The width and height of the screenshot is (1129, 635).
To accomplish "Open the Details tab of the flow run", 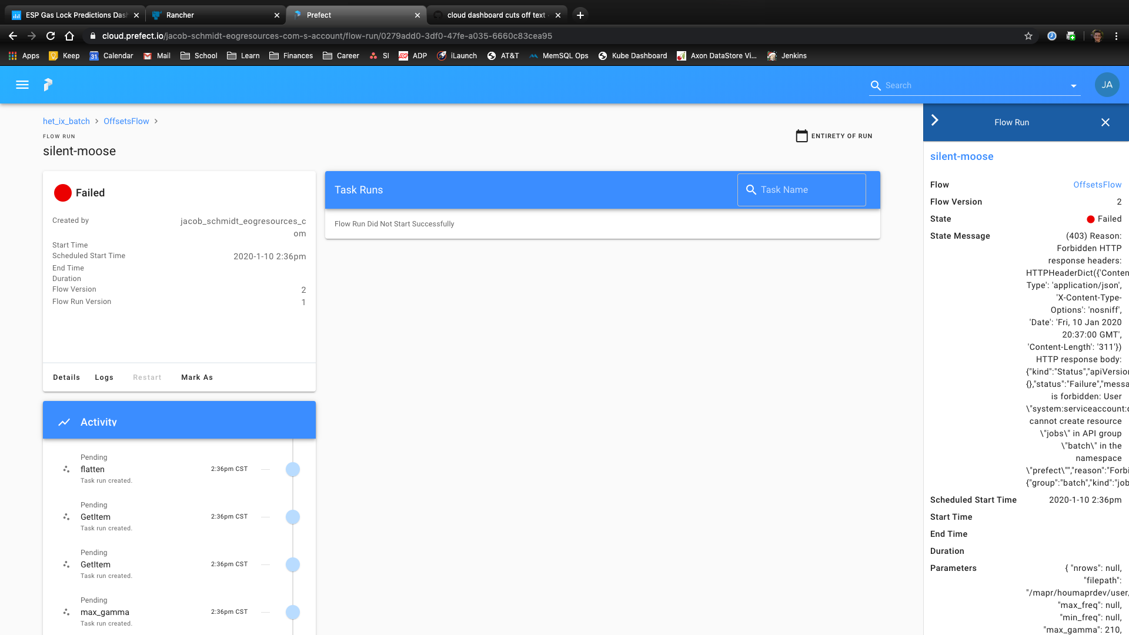I will pyautogui.click(x=66, y=377).
